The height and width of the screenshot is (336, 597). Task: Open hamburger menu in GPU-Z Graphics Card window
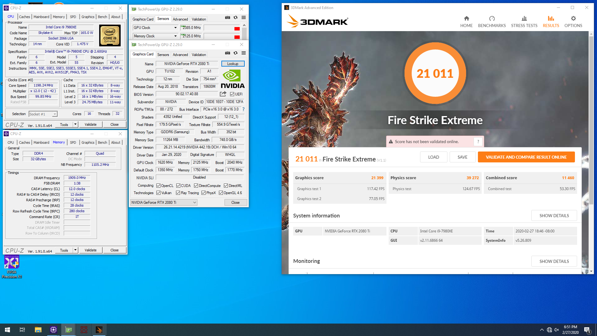[x=244, y=53]
